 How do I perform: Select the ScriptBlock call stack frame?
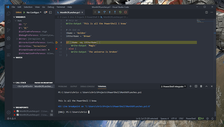[34, 86]
